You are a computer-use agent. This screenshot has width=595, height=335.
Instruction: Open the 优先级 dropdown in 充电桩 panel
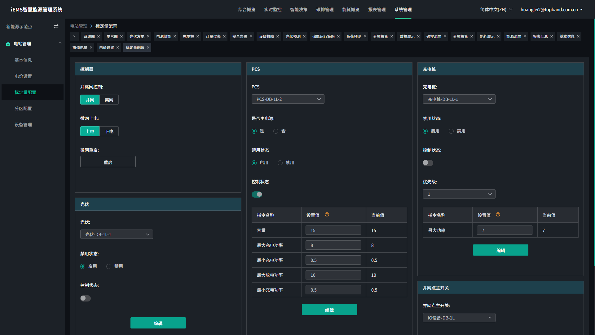click(x=459, y=194)
